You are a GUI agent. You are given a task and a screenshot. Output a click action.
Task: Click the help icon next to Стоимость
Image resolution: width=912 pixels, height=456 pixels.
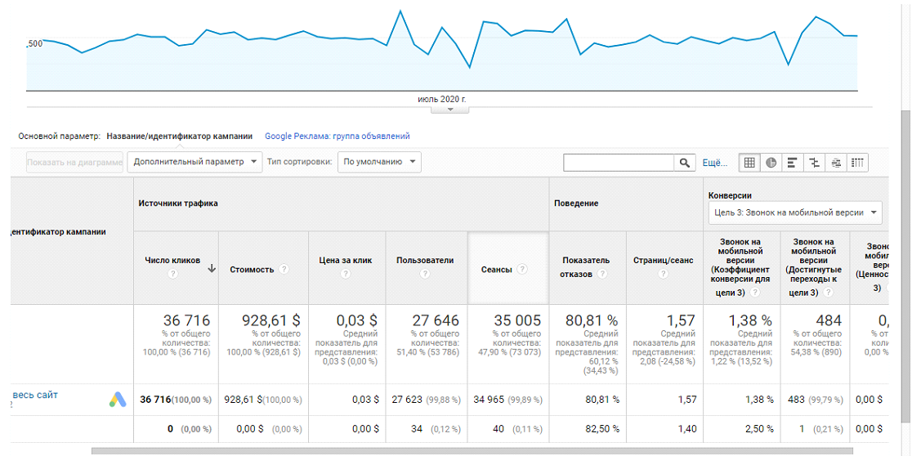[x=284, y=270]
